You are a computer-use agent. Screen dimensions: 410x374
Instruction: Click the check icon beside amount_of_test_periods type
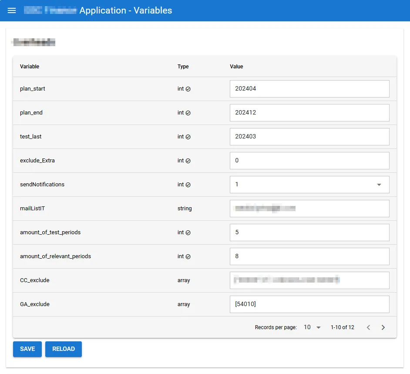point(188,232)
